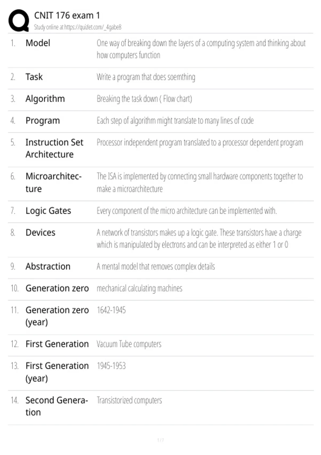The height and width of the screenshot is (455, 321).
Task: Select the term "Model"
Action: (x=38, y=43)
